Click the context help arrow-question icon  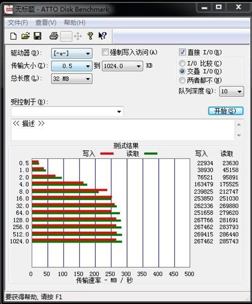click(102, 36)
